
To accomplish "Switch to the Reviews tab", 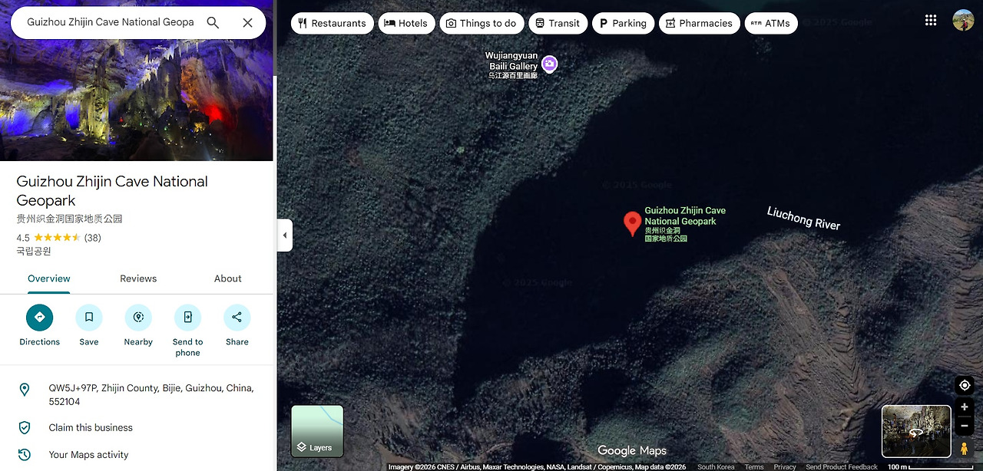I will click(138, 278).
